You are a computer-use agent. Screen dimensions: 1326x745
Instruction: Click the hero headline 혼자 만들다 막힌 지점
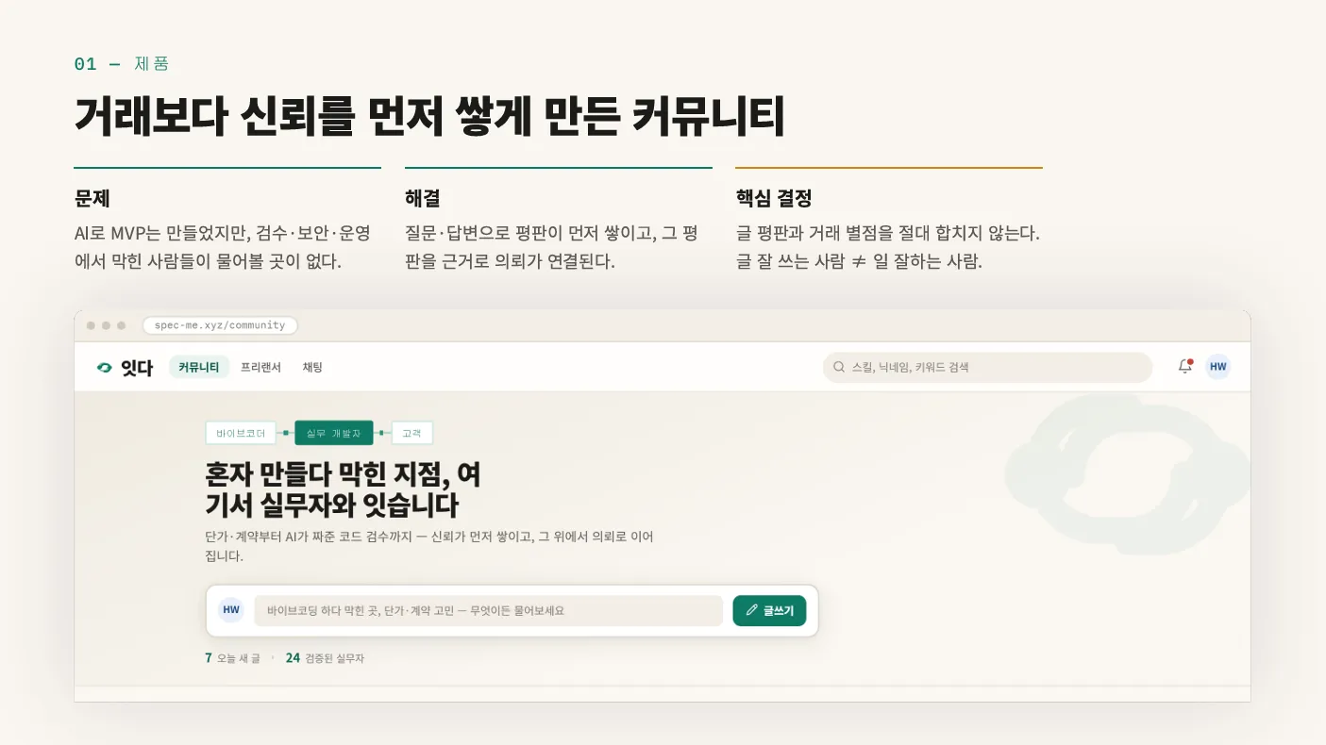343,488
